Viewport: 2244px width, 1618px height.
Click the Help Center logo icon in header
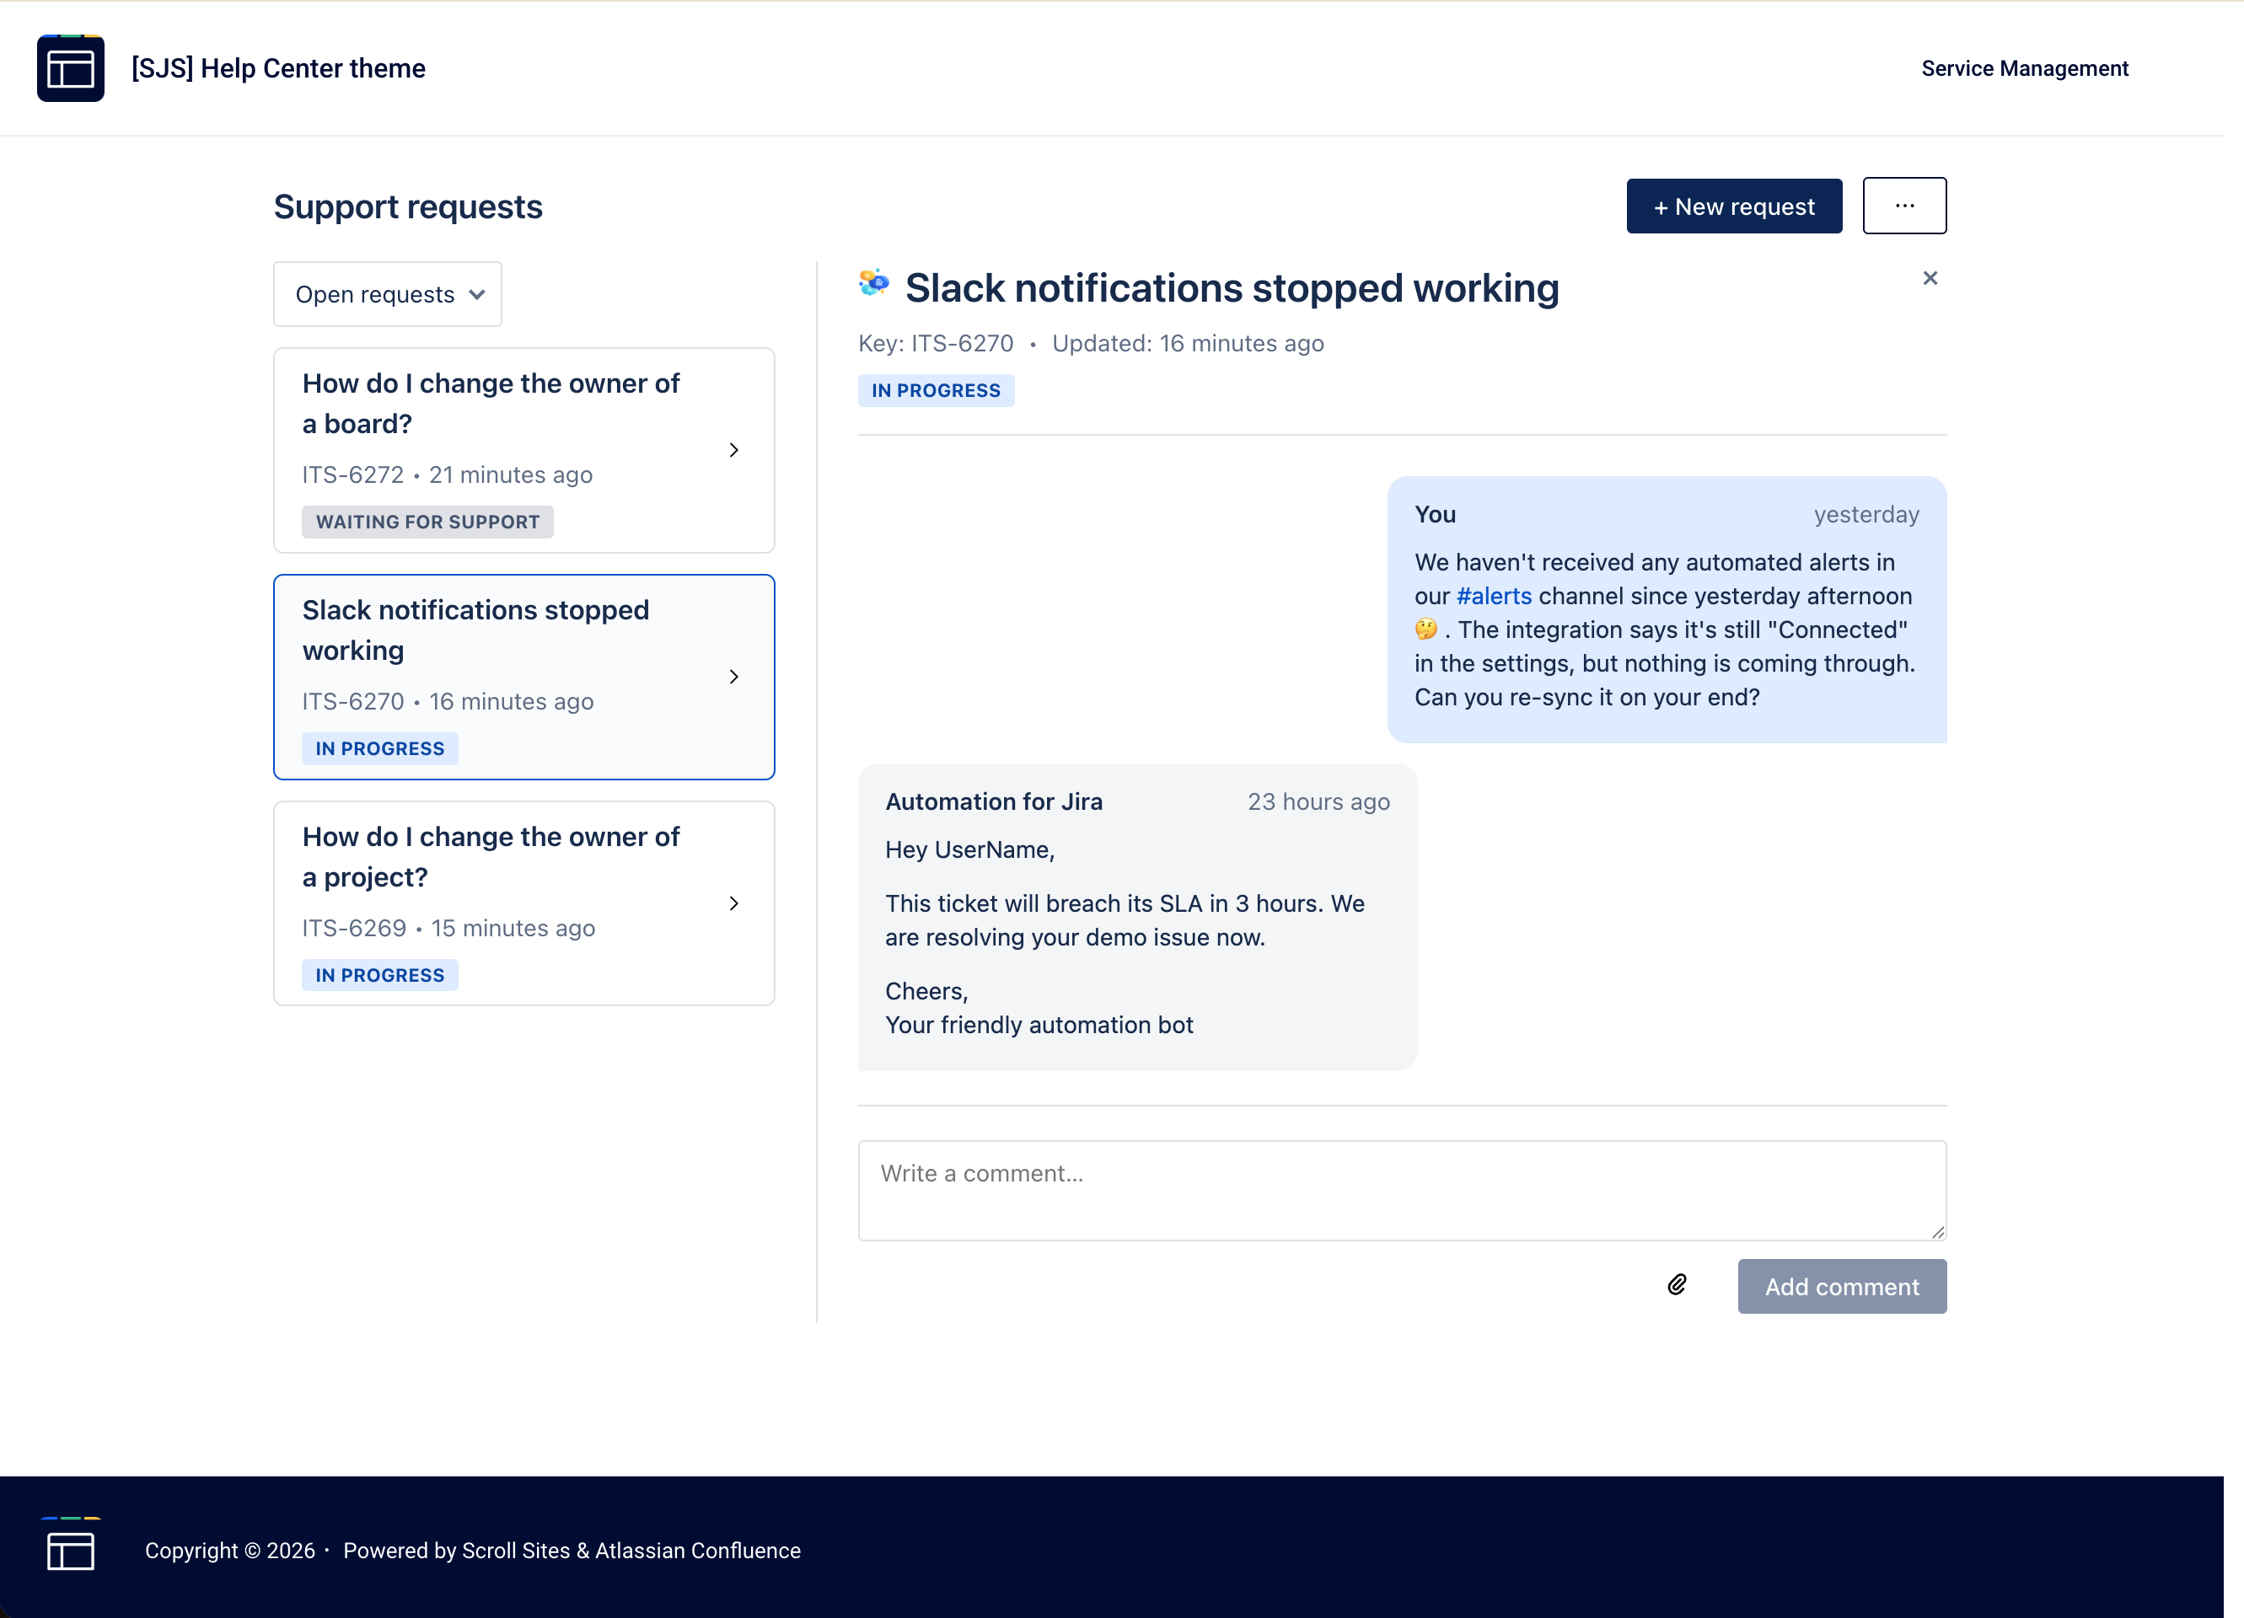[70, 68]
